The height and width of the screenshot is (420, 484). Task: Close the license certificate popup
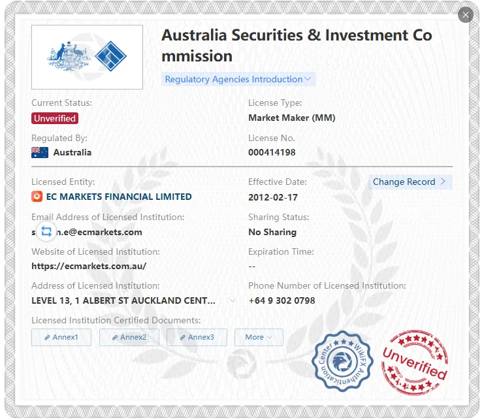point(466,14)
